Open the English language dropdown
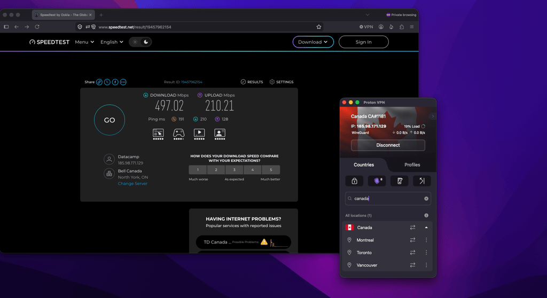 [x=112, y=42]
